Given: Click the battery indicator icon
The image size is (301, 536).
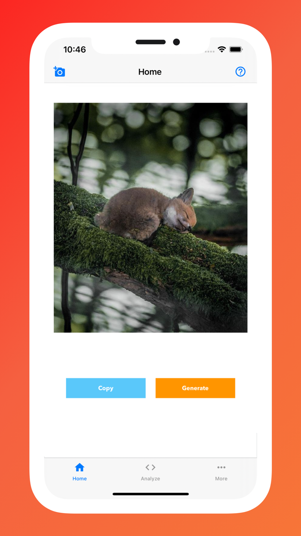Looking at the screenshot, I should tap(236, 50).
